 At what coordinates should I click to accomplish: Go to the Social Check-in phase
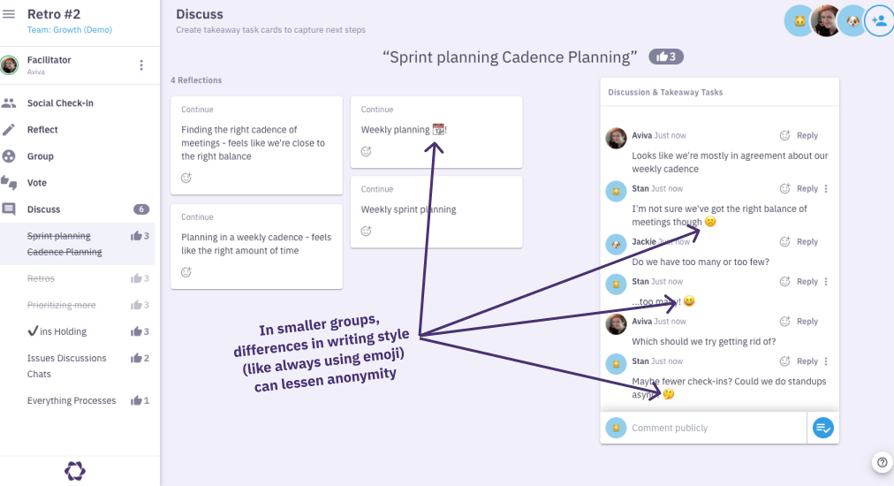(x=60, y=103)
